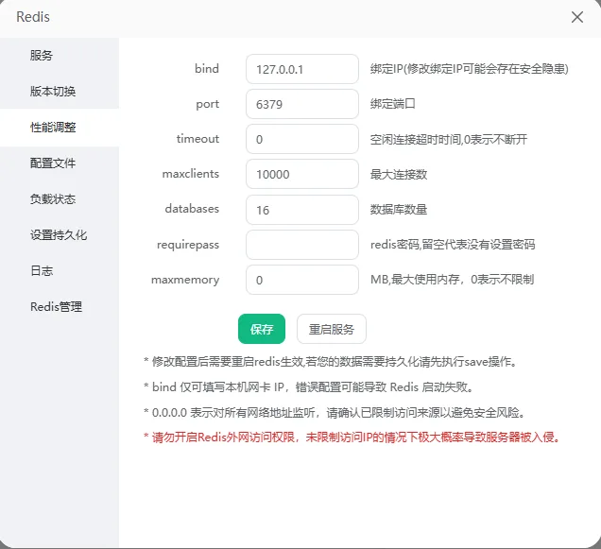Click the Redis dialog title
The height and width of the screenshot is (549, 601).
[33, 17]
